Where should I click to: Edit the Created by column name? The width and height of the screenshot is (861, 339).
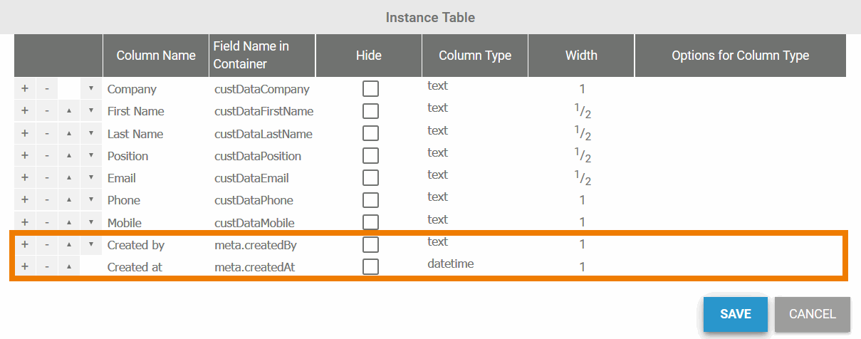tap(136, 245)
